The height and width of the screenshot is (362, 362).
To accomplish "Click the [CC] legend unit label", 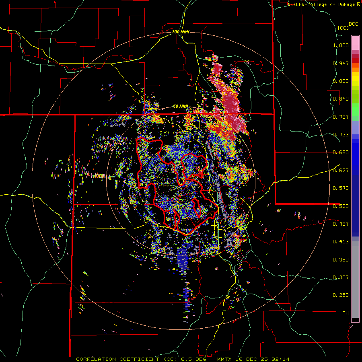I will click(x=343, y=28).
